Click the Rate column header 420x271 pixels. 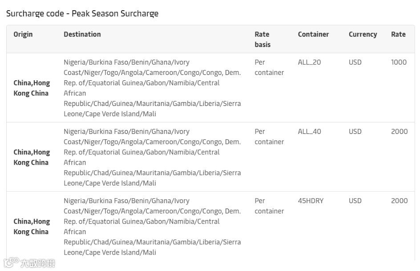(398, 34)
